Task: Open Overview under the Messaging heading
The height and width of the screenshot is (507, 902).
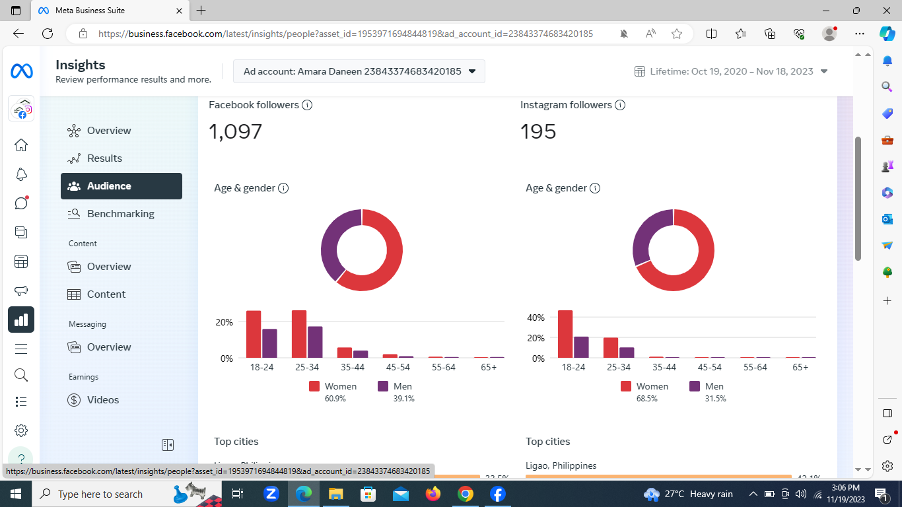Action: (121, 347)
